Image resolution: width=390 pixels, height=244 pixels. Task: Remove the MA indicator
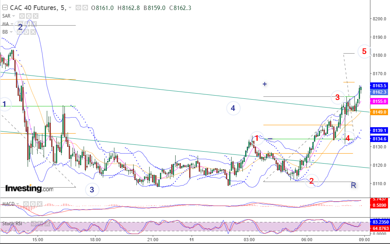[x=34, y=24]
